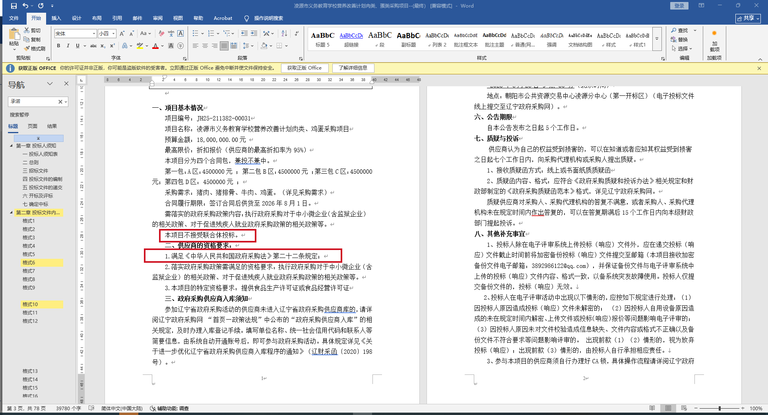The image size is (768, 415).
Task: Open the line spacing dropdown
Action: (252, 46)
